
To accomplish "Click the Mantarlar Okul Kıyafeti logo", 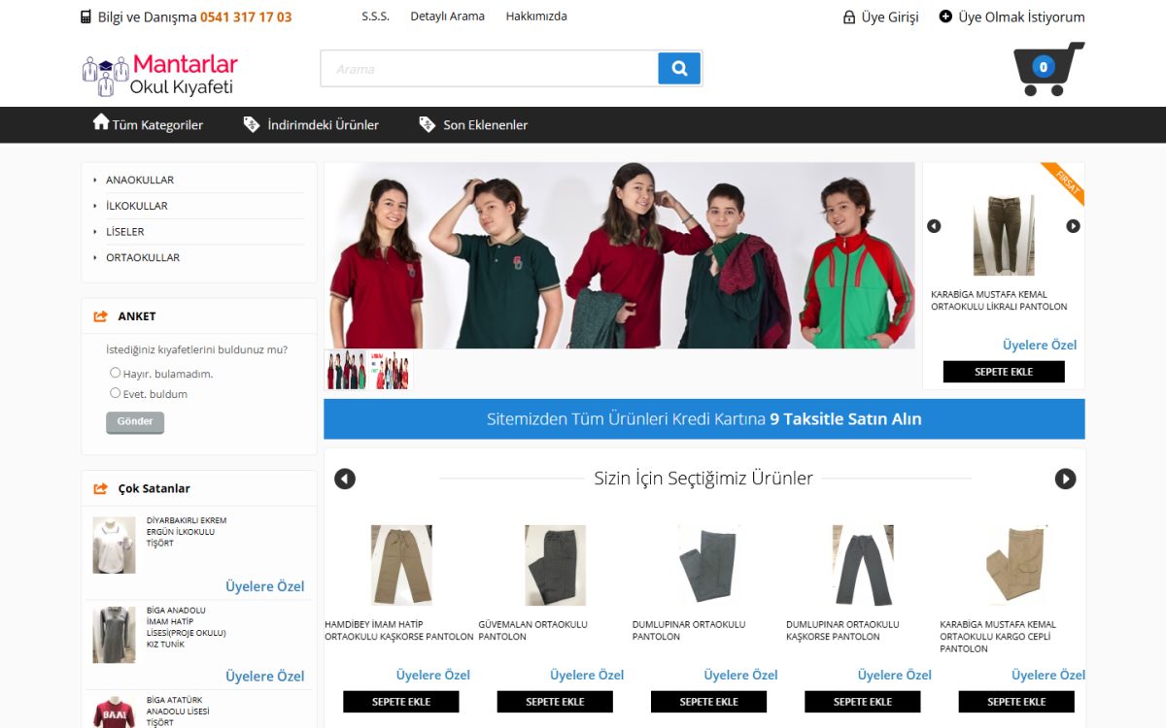I will coord(160,75).
